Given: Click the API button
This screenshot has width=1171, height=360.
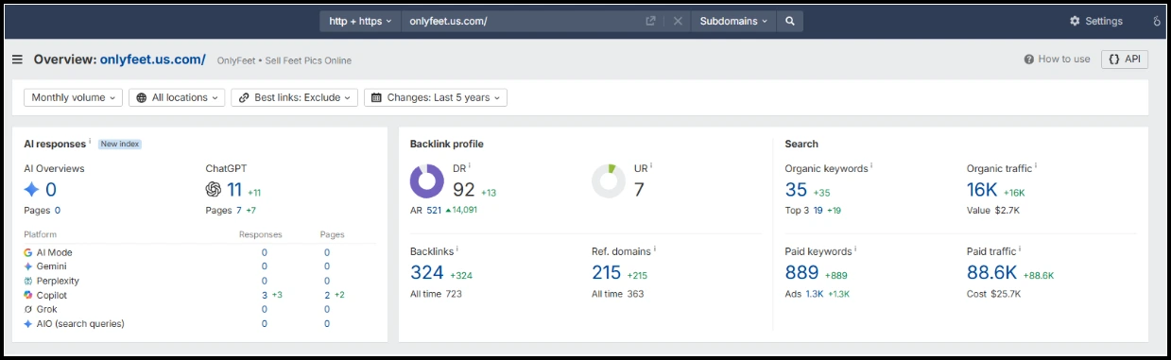Looking at the screenshot, I should (1125, 60).
